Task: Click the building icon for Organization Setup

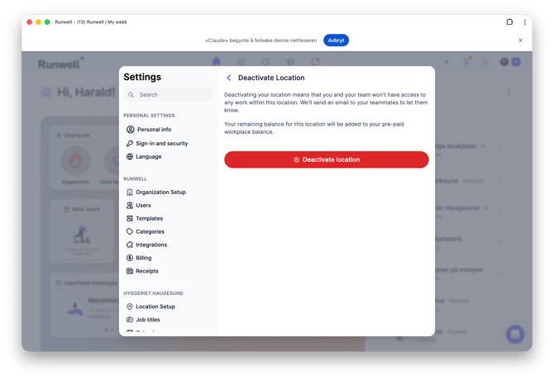Action: point(130,192)
